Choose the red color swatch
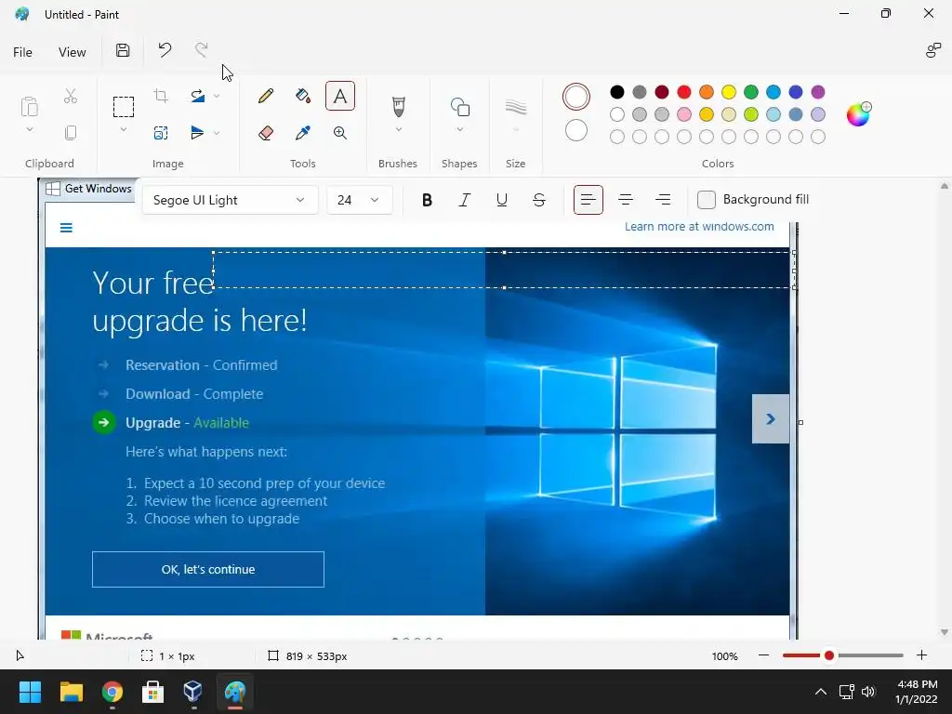 coord(684,92)
